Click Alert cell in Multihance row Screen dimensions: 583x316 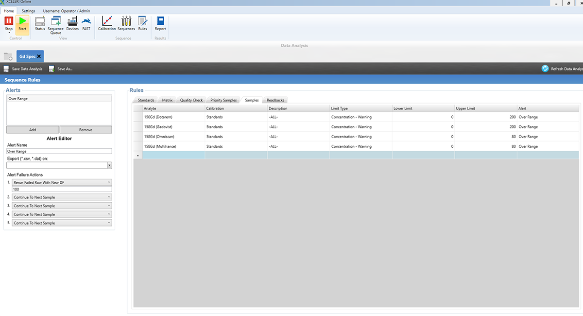(x=548, y=146)
